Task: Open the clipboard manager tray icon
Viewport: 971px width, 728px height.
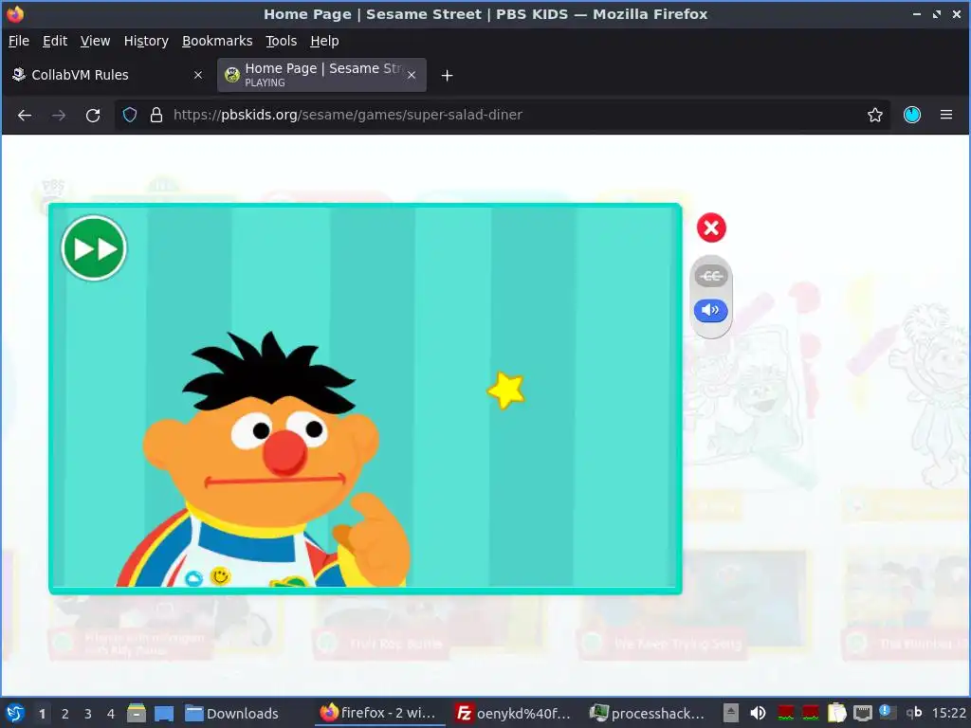Action: 836,713
